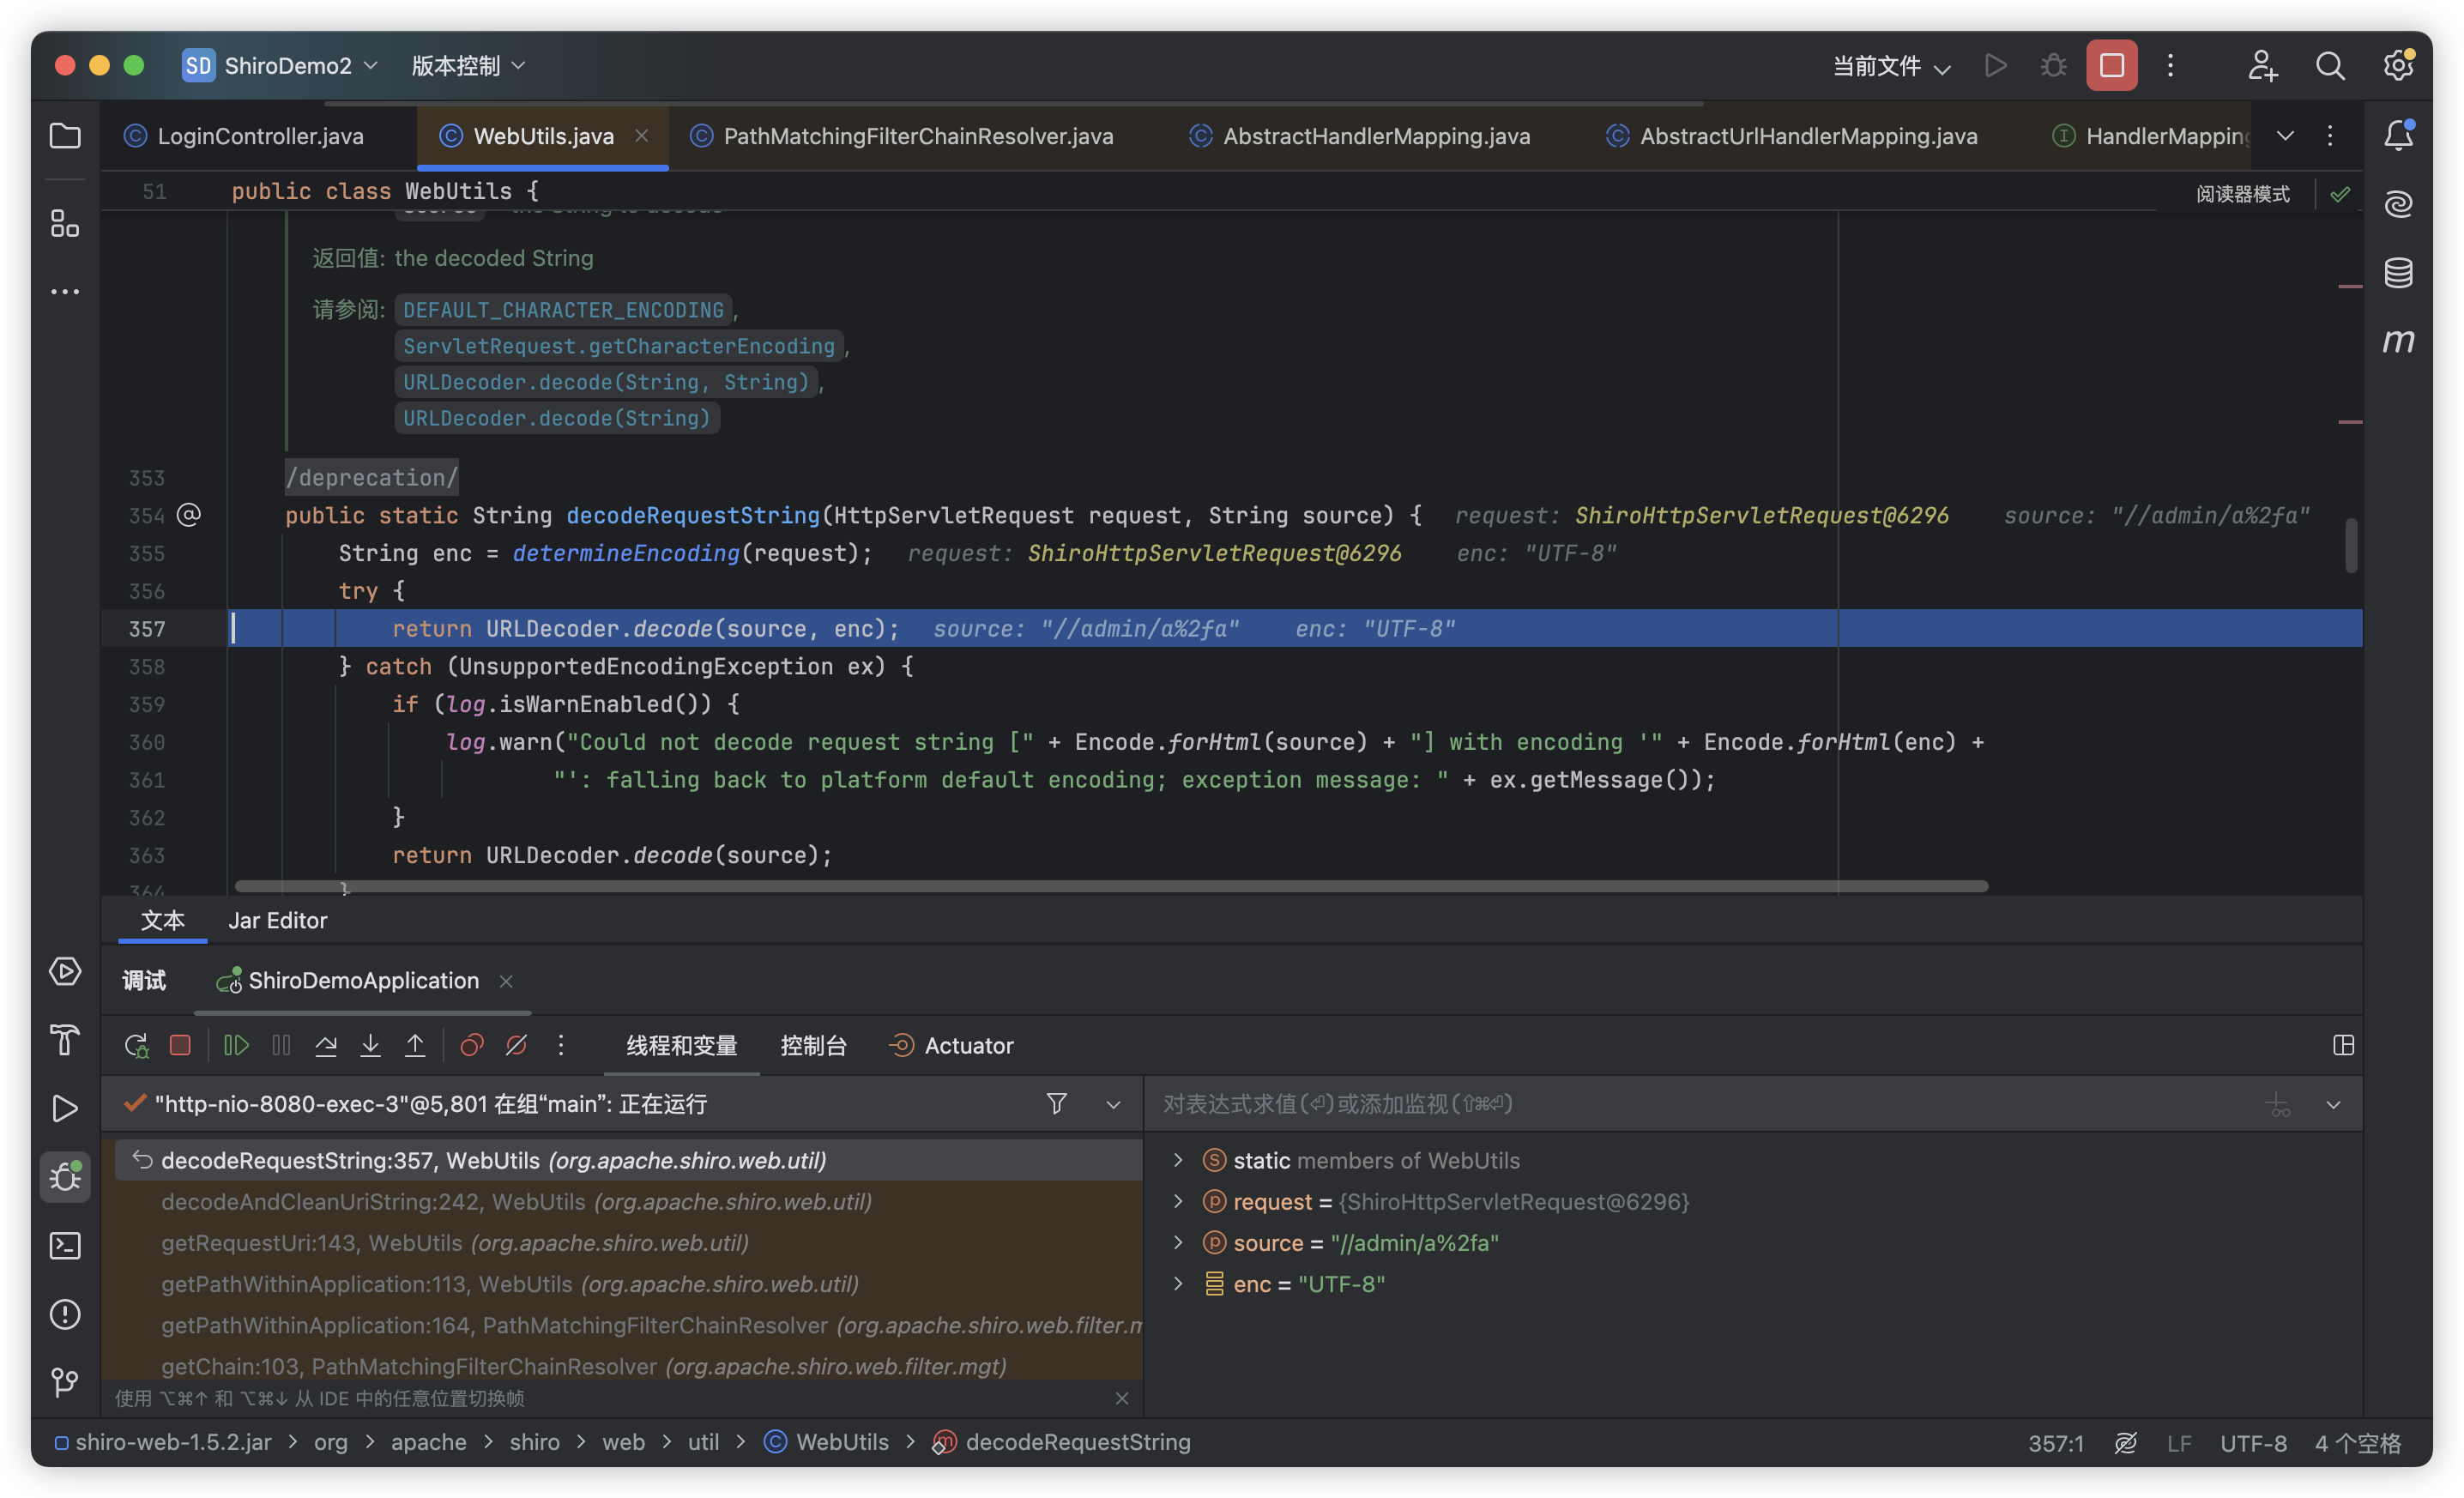
Task: Open IDE settings gear
Action: coord(2398,66)
